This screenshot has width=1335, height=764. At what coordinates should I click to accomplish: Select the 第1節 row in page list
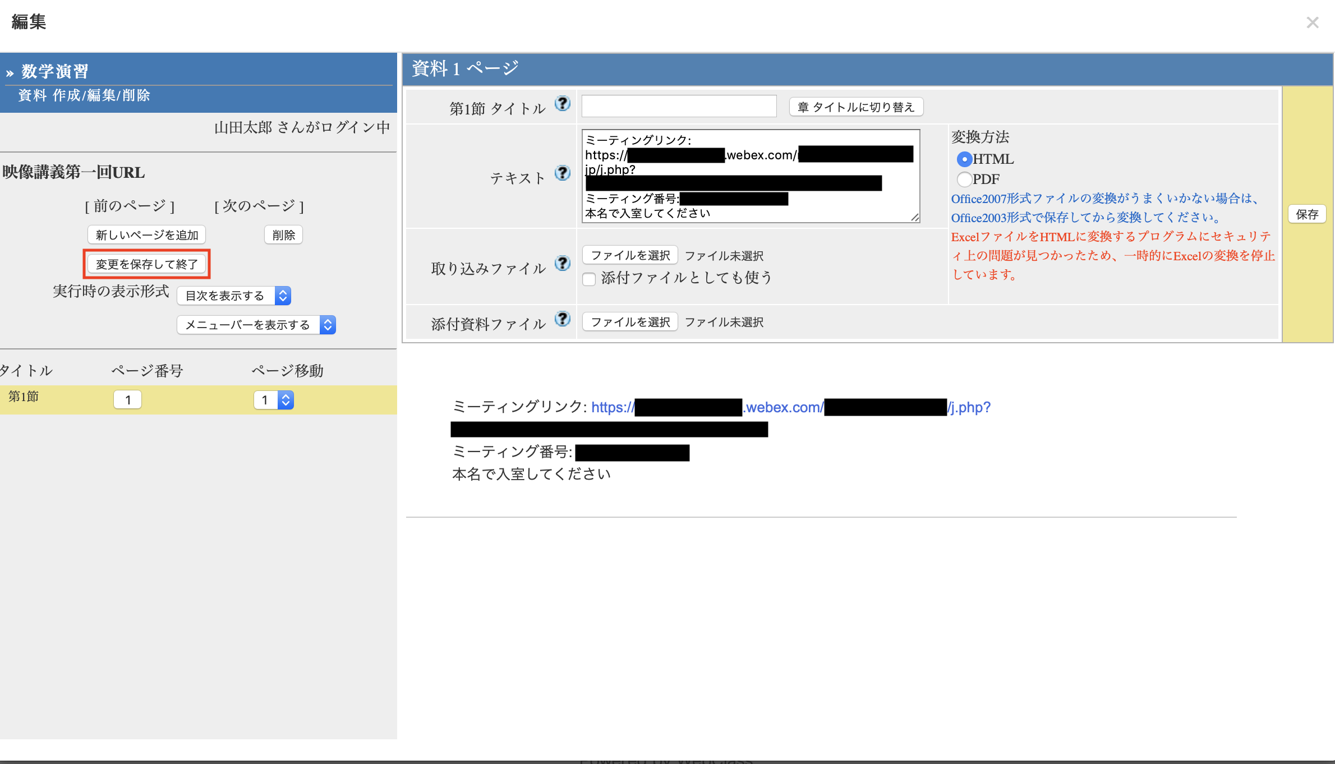pyautogui.click(x=198, y=400)
